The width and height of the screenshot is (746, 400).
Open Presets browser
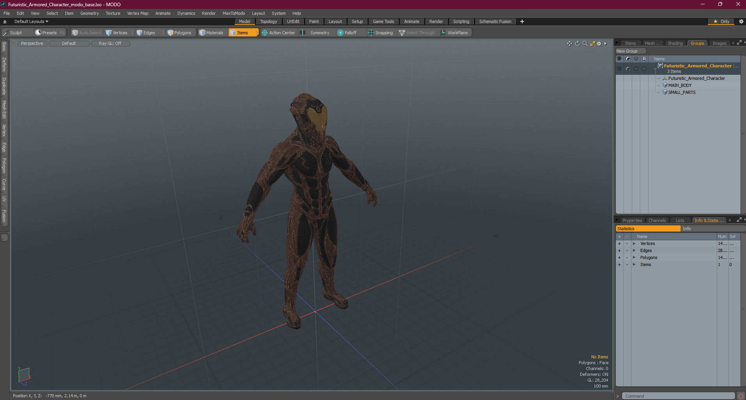50,33
